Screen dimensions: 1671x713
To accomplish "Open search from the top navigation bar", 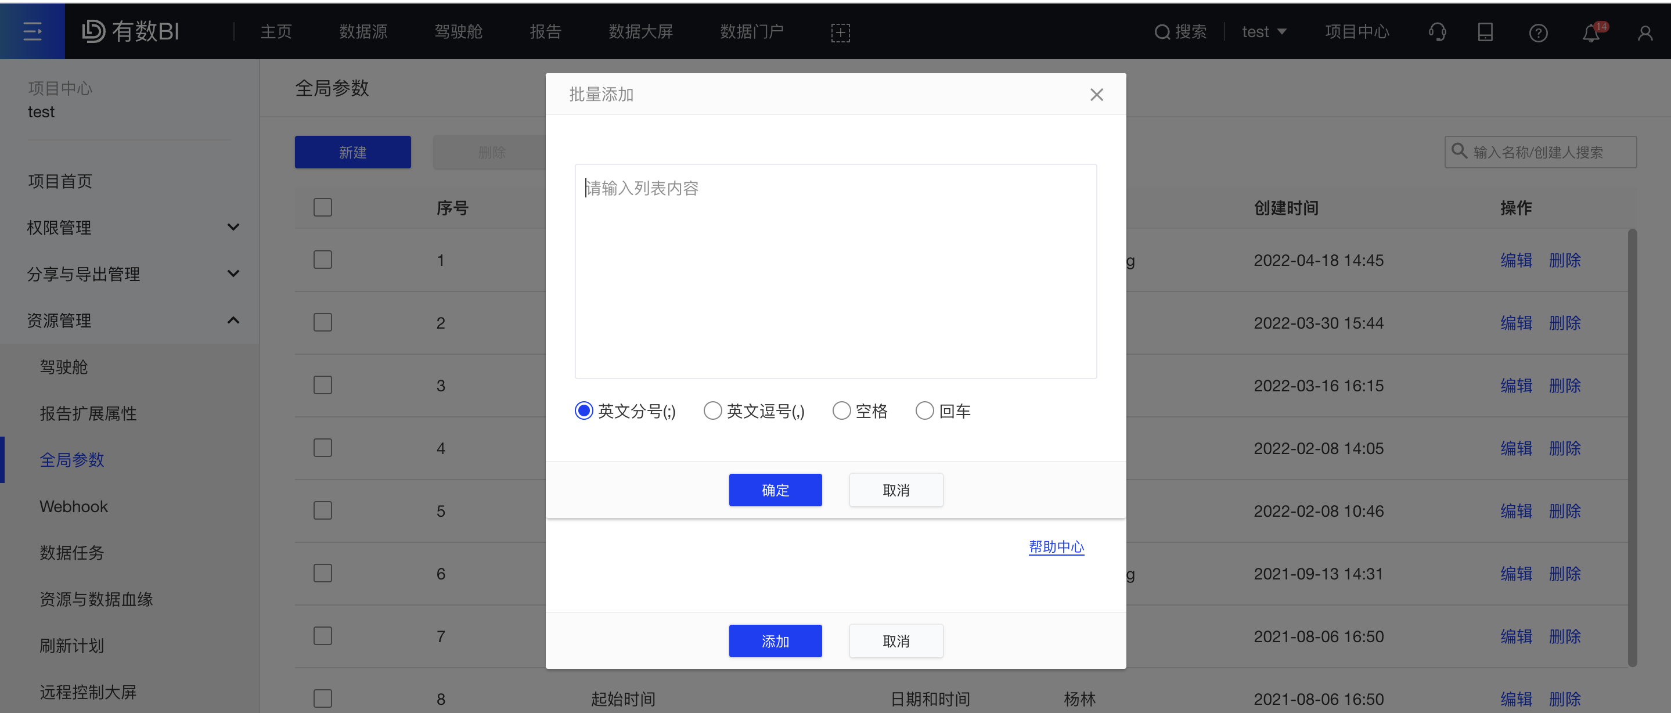I will (1180, 31).
